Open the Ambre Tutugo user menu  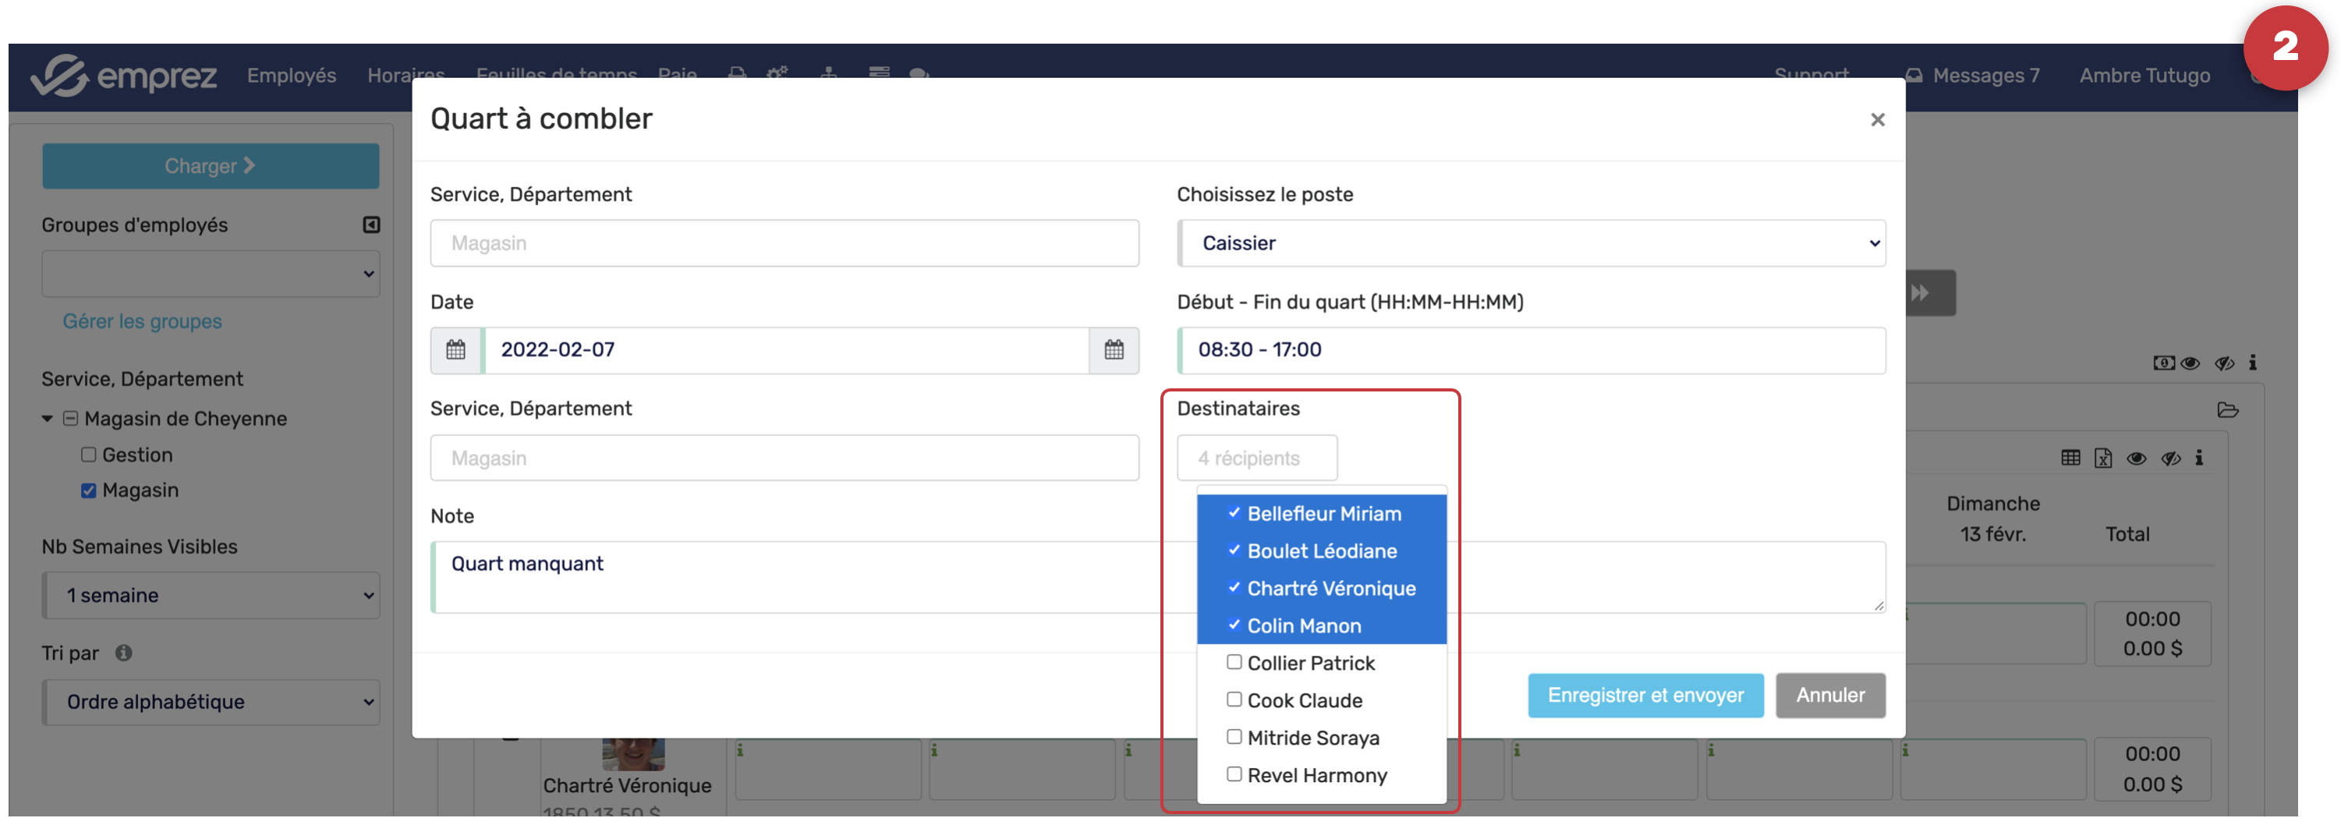click(2144, 76)
